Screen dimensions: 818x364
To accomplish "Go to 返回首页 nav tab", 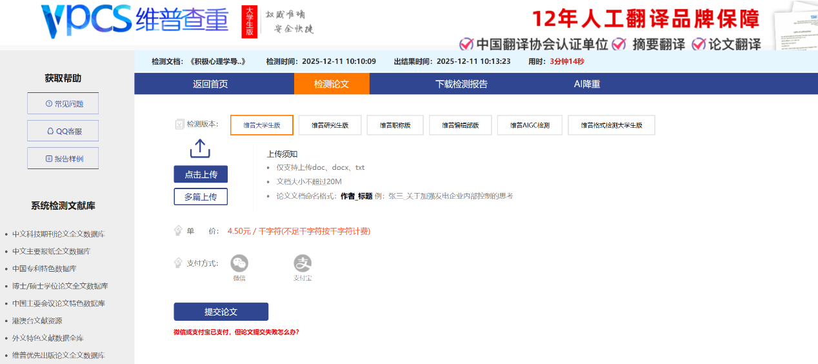I will point(210,84).
